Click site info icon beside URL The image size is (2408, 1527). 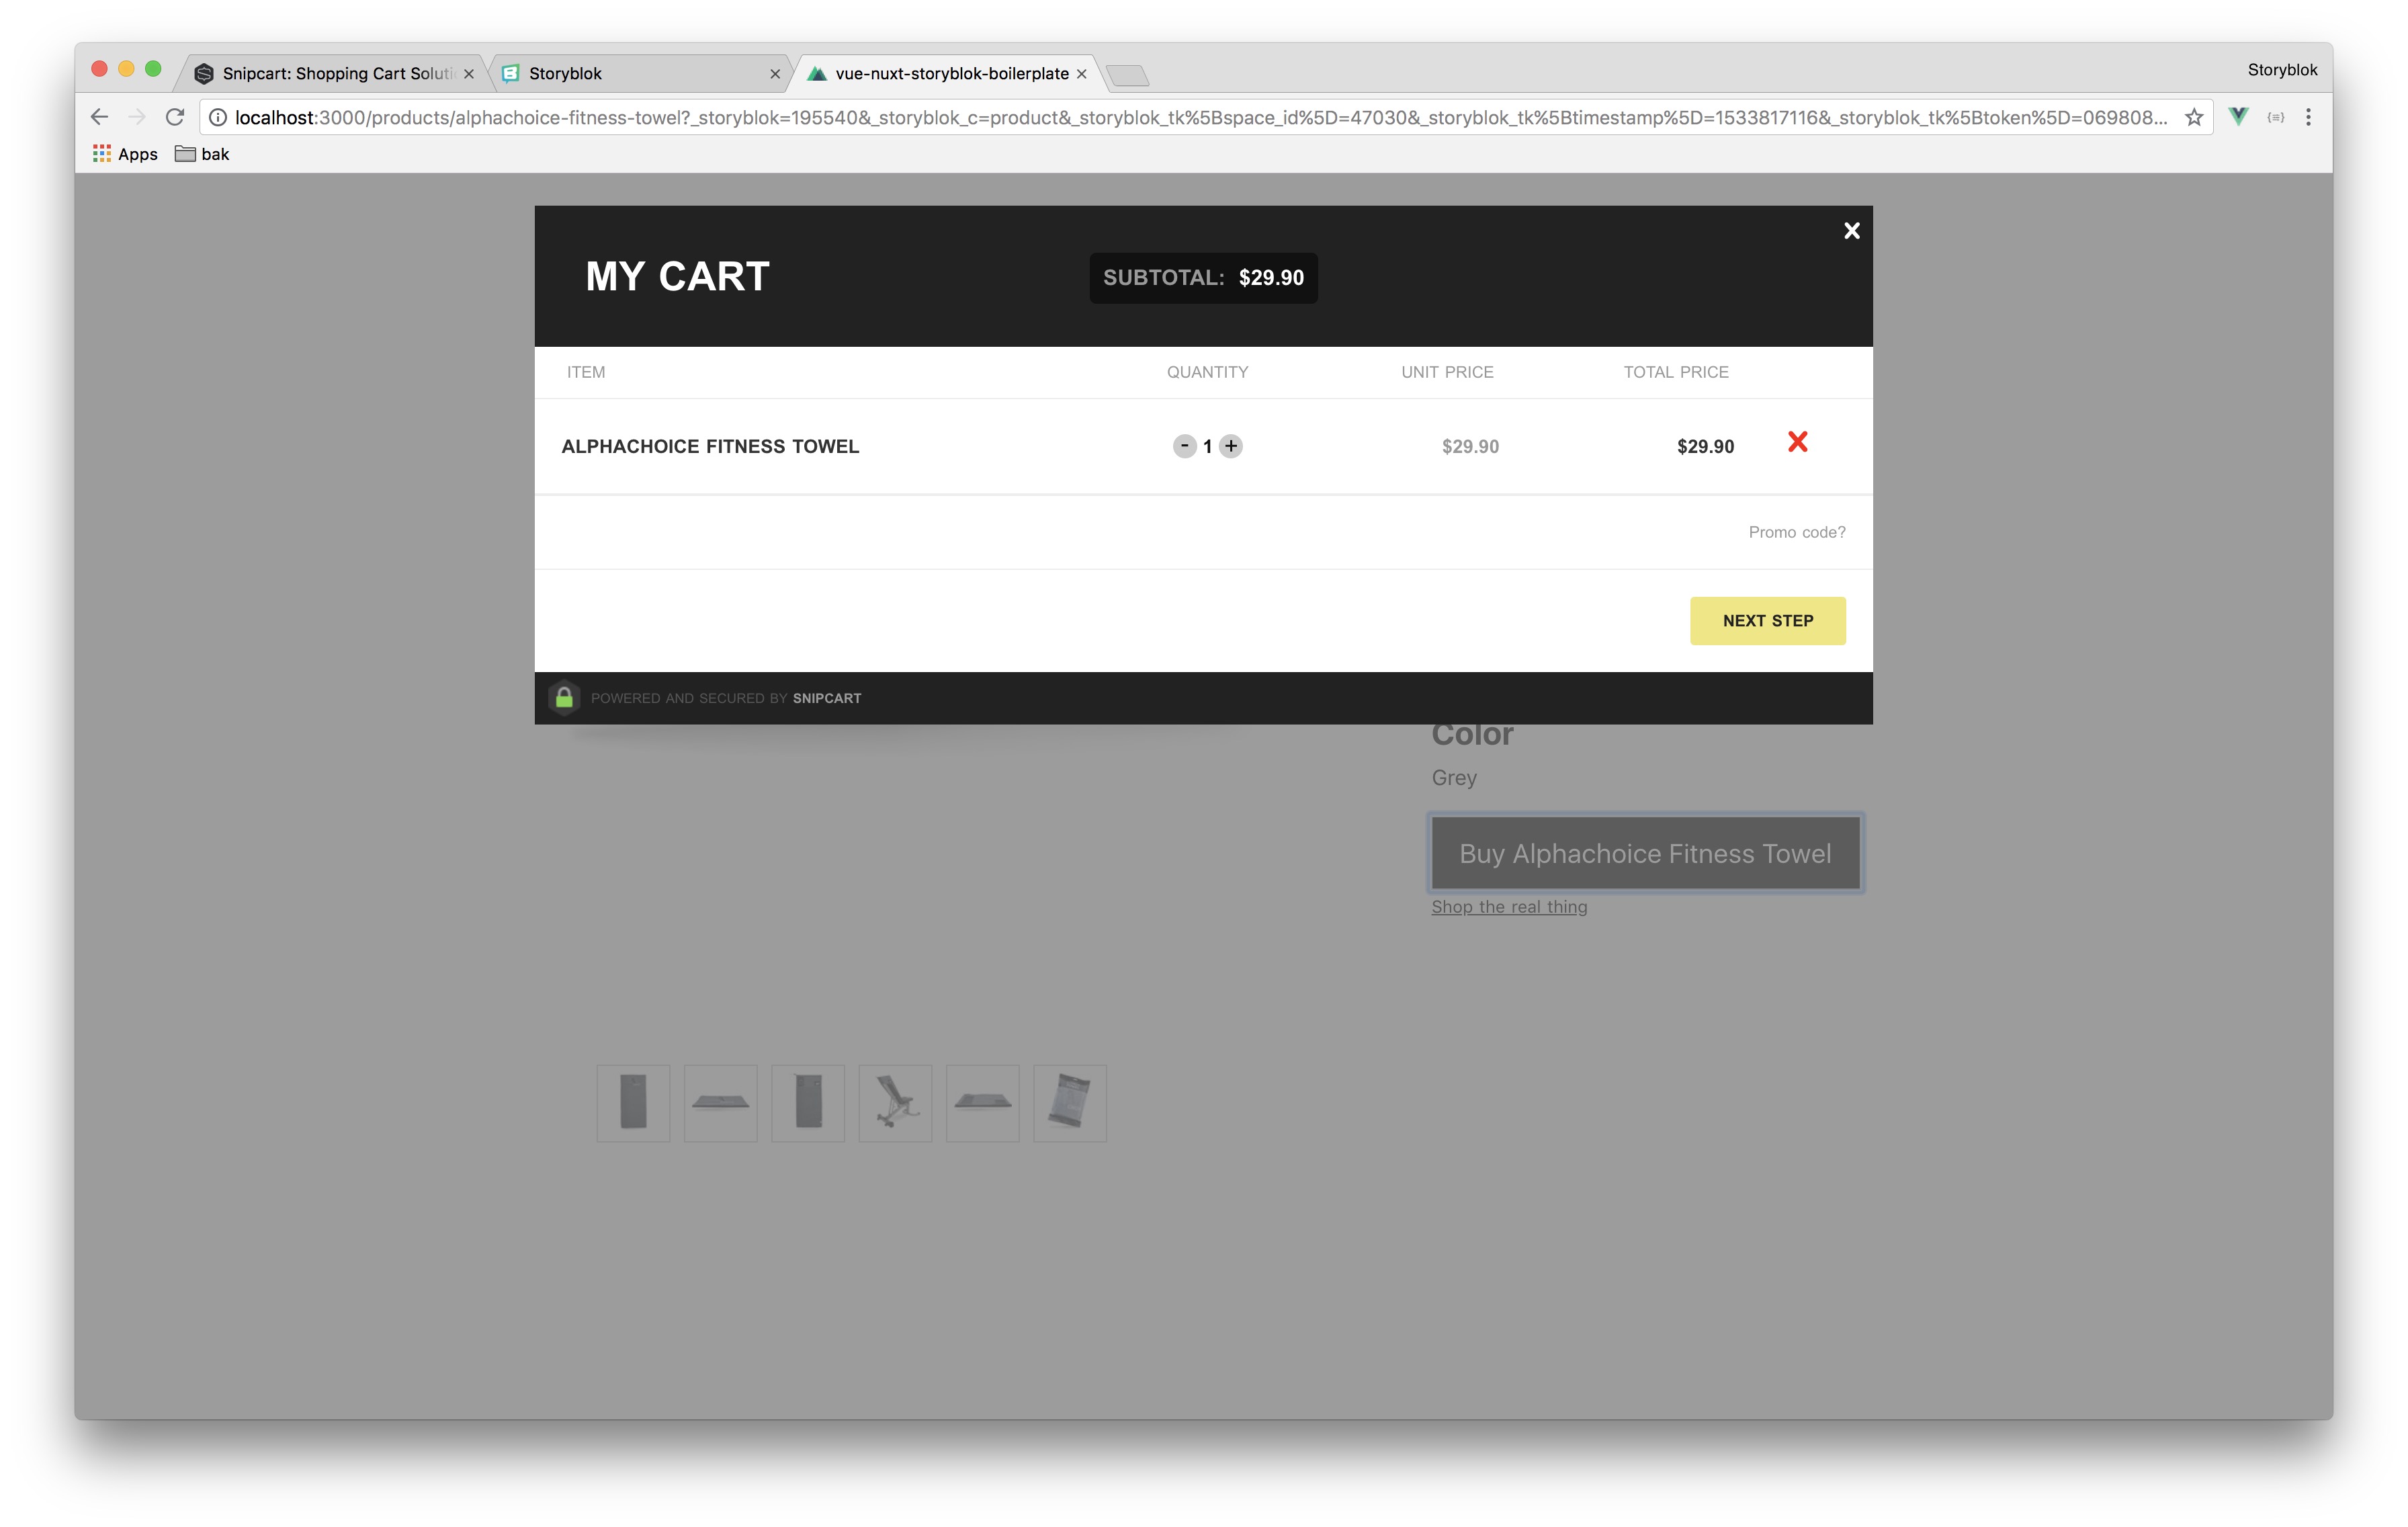pyautogui.click(x=217, y=117)
